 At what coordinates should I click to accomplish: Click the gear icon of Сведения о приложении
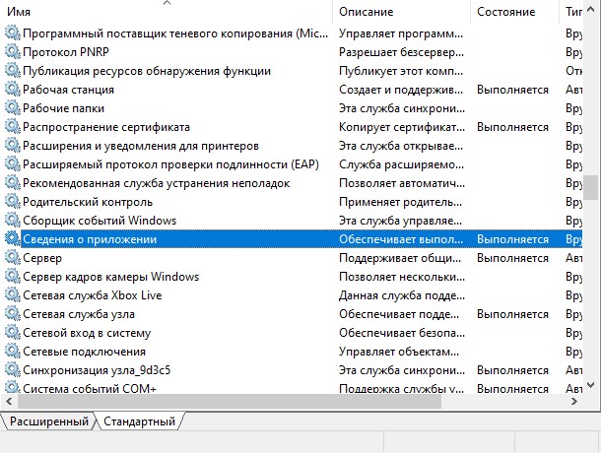coord(12,239)
